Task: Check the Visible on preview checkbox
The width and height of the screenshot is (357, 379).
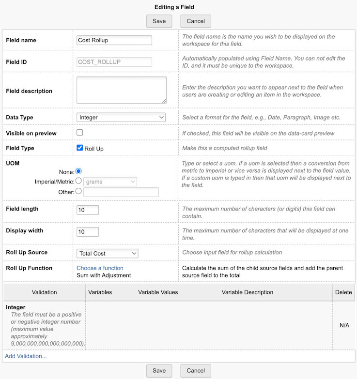Action: (x=79, y=133)
